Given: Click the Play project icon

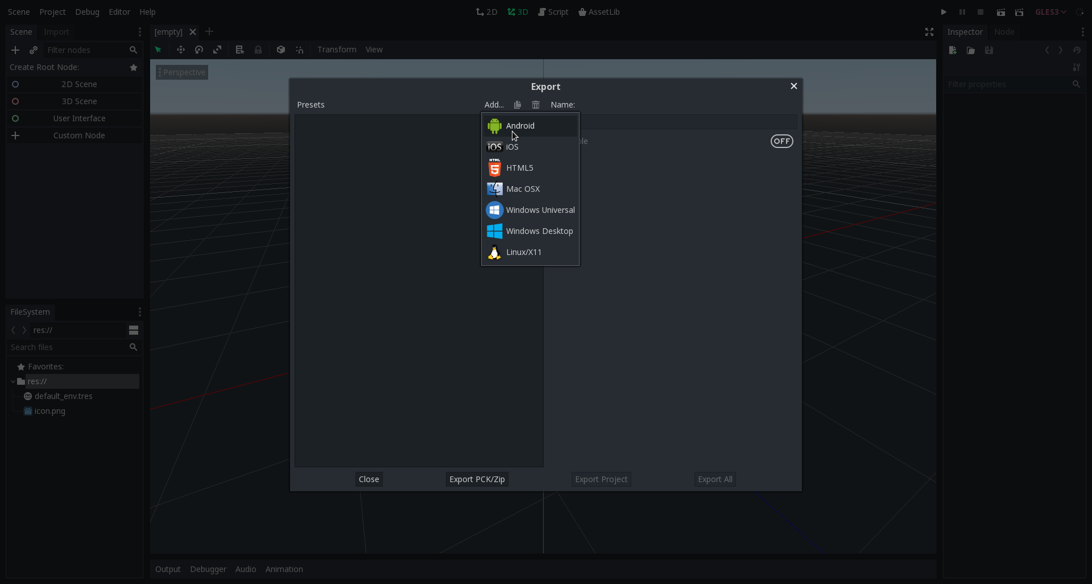Looking at the screenshot, I should [x=944, y=12].
